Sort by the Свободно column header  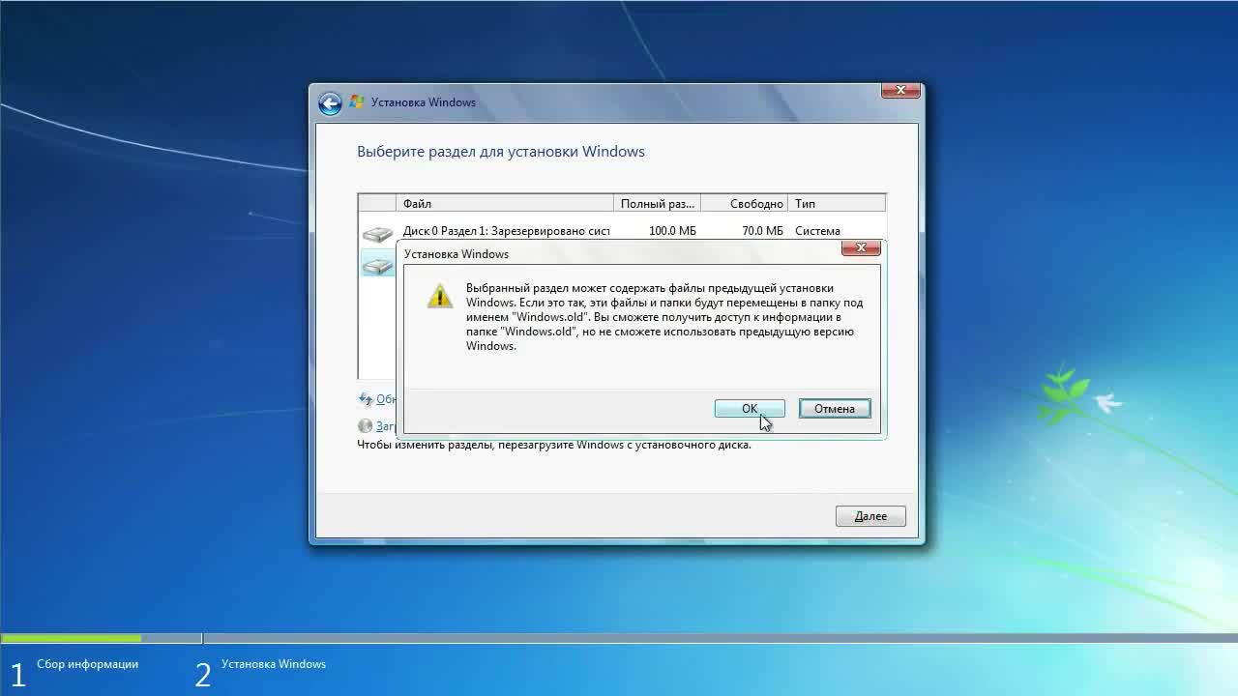point(745,204)
